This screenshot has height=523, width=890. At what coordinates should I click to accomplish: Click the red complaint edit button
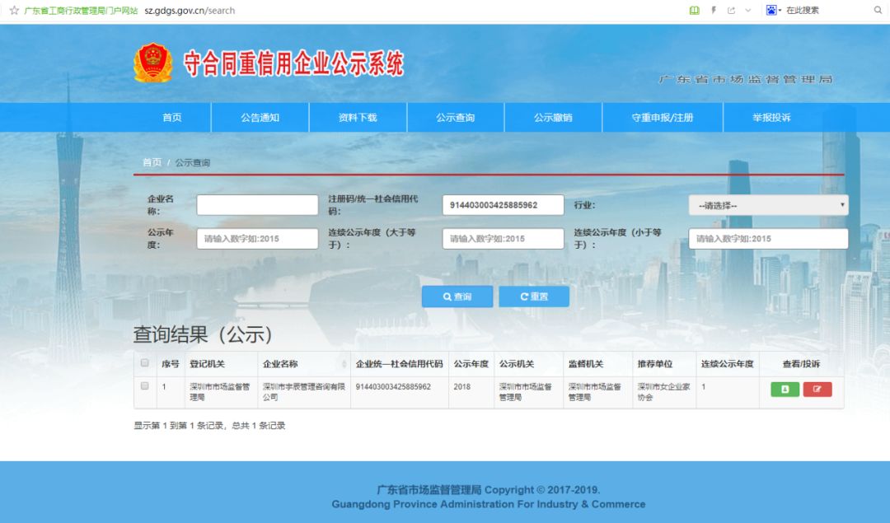pos(817,389)
